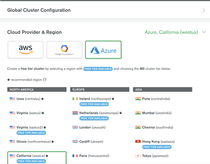Click the Indian flag beside Chennai
Viewport: 210px width, 164px height.
[138, 127]
